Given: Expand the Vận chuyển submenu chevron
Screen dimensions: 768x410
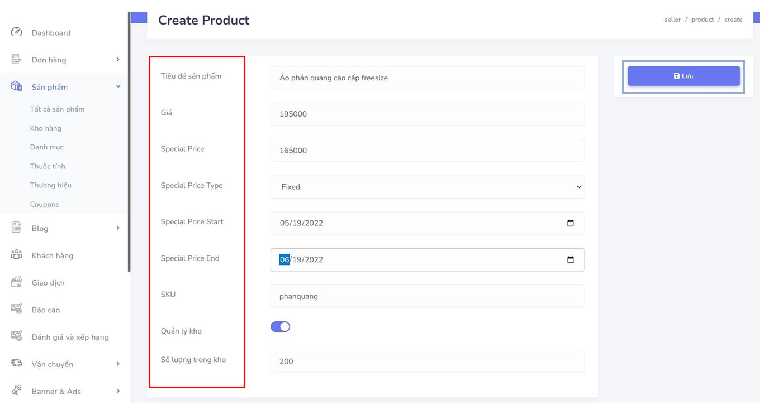Looking at the screenshot, I should [x=118, y=364].
